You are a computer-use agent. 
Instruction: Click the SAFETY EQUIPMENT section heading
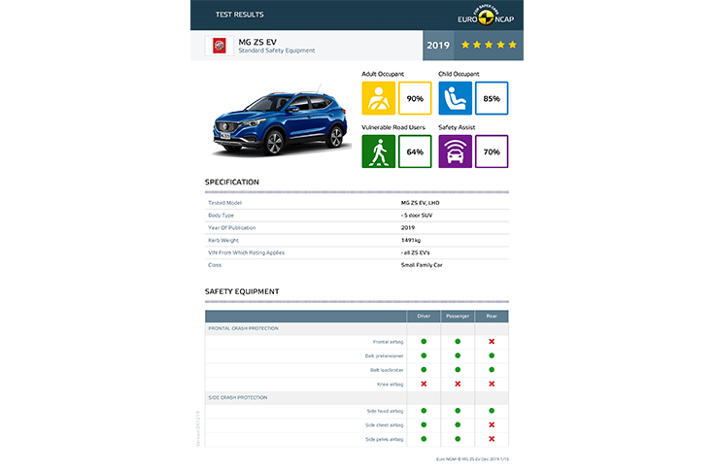[242, 291]
